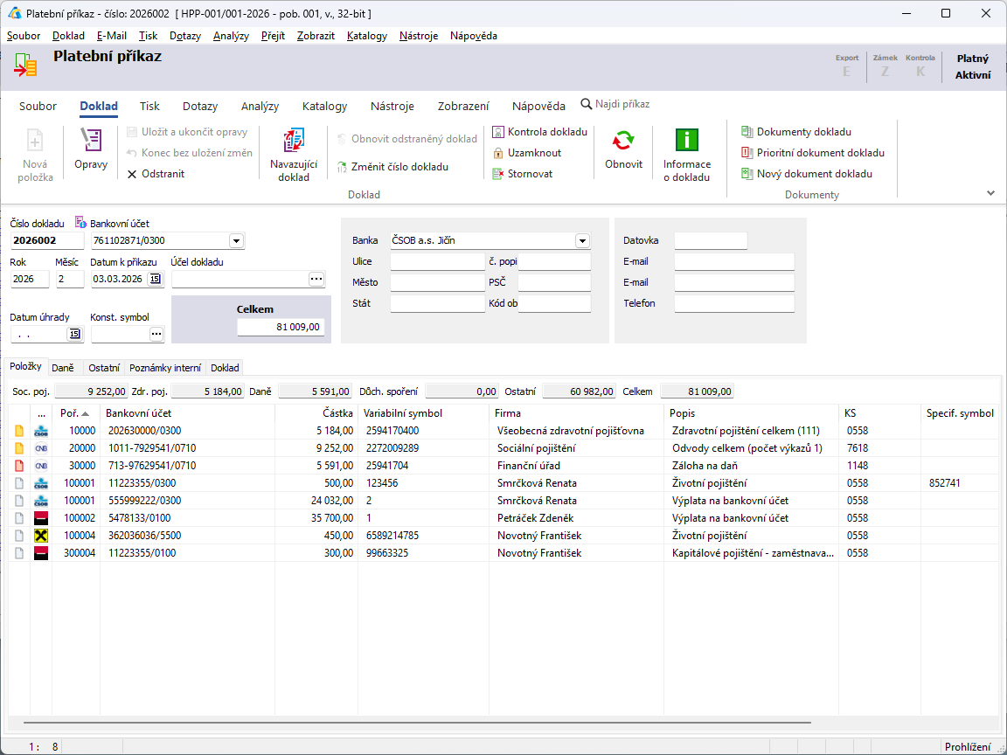Click variabilní symbol 6589214785
The height and width of the screenshot is (755, 1007).
[x=424, y=536]
